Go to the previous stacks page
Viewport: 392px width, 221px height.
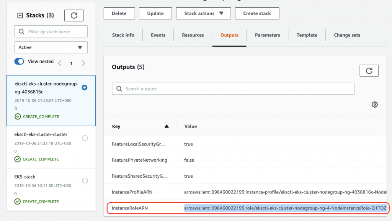60,63
